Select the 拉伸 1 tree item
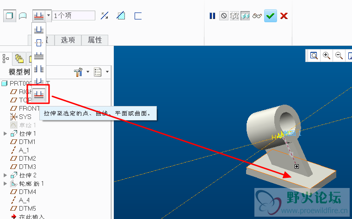This screenshot has width=352, height=219. pyautogui.click(x=23, y=133)
